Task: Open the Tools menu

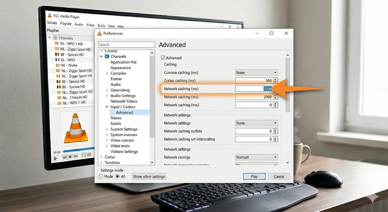Action: pos(101,25)
